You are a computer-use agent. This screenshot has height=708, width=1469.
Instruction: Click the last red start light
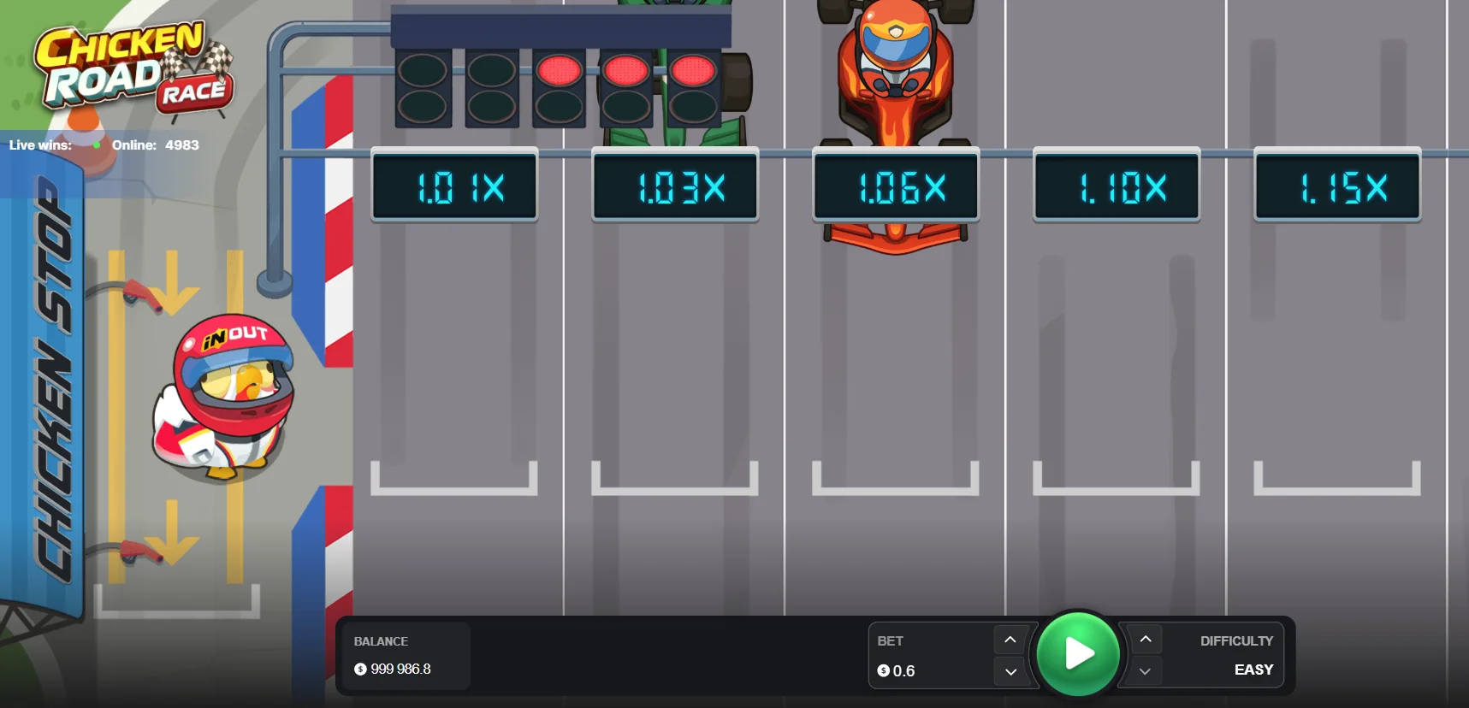[x=692, y=70]
